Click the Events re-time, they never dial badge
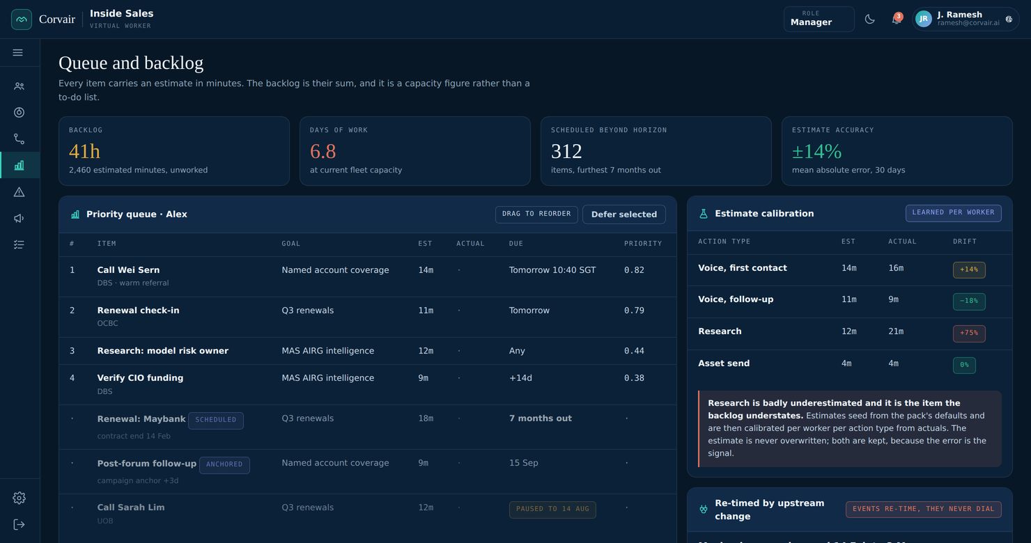Viewport: 1031px width, 543px height. 924,509
